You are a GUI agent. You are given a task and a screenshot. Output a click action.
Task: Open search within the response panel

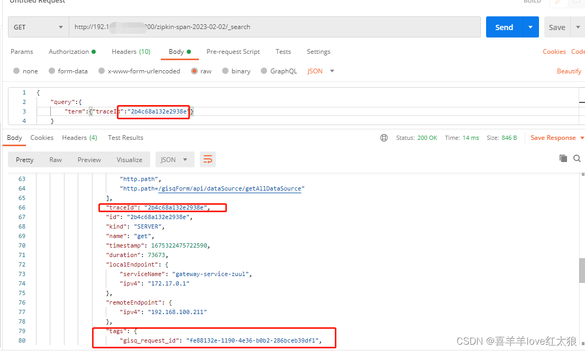577,158
